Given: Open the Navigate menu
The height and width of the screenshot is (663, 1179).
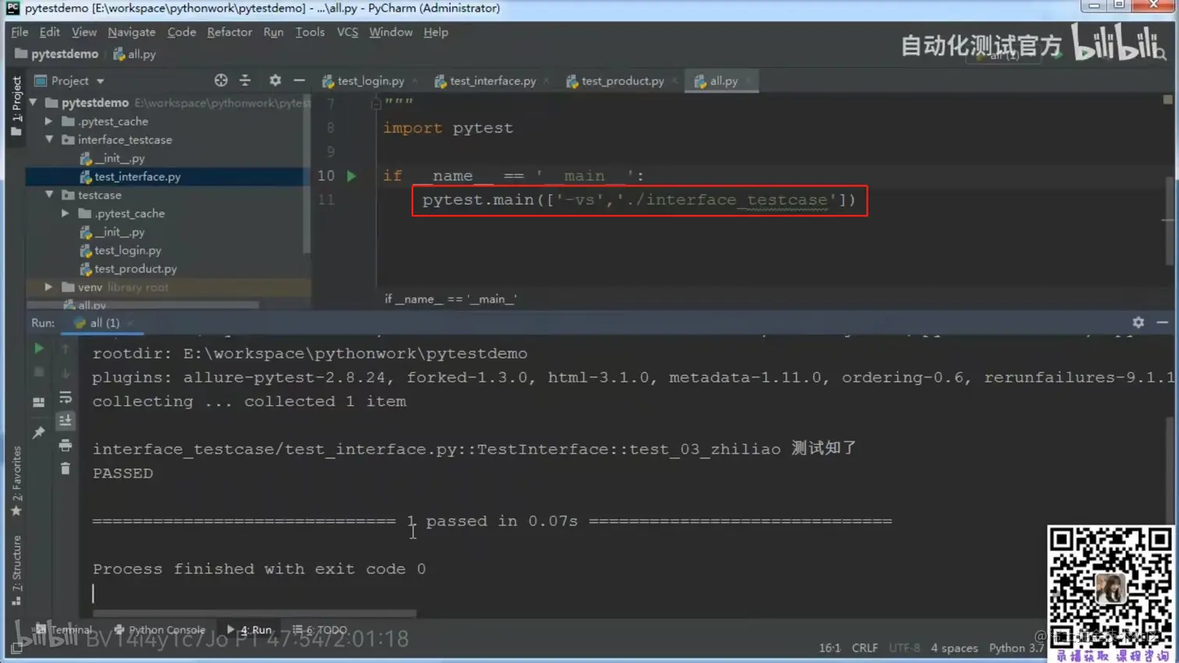Looking at the screenshot, I should click(132, 32).
